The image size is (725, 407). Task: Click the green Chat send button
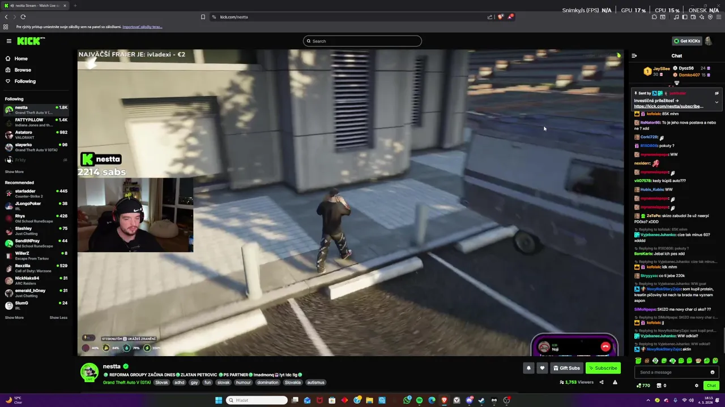pos(711,386)
